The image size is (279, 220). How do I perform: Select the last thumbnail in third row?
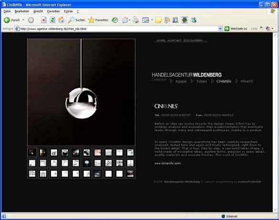pyautogui.click(x=130, y=174)
